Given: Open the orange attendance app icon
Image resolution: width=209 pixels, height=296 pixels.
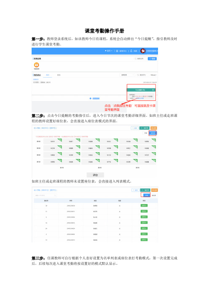Looking at the screenshot, I should click(36, 65).
